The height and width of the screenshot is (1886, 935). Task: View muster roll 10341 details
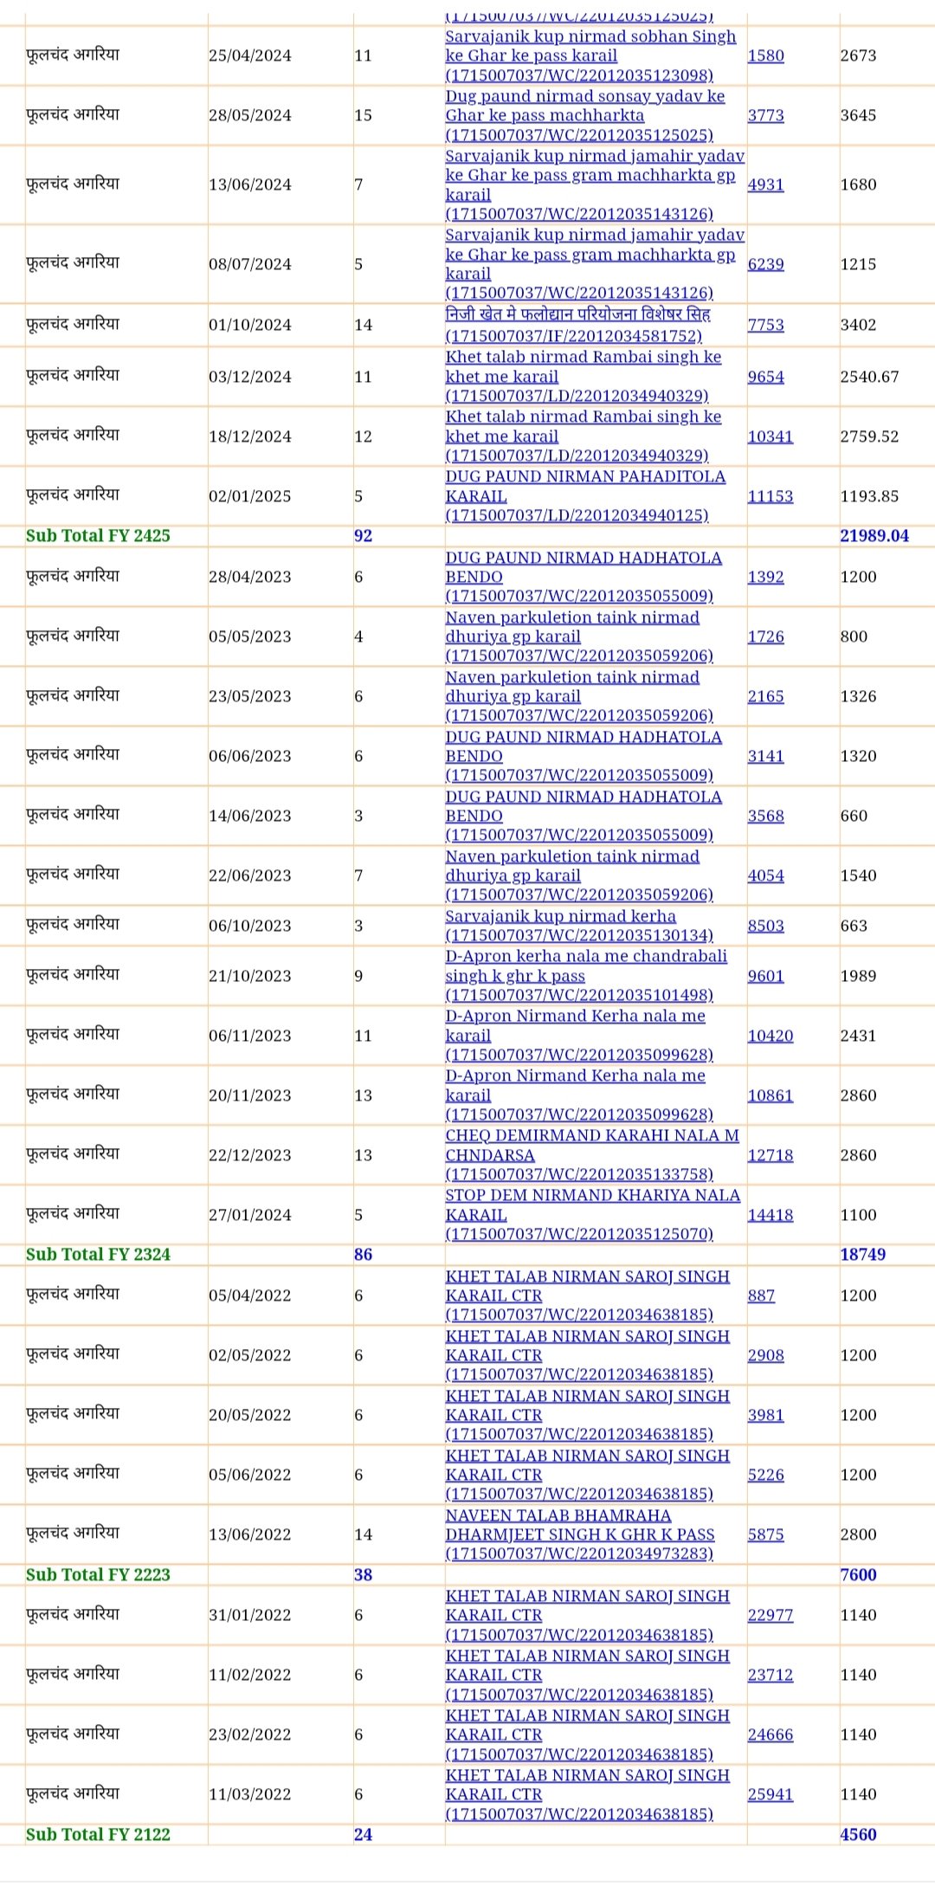click(770, 436)
